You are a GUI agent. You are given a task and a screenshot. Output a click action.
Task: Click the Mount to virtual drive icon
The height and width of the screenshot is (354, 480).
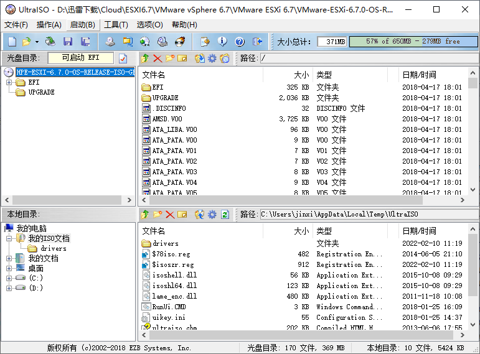[162, 42]
